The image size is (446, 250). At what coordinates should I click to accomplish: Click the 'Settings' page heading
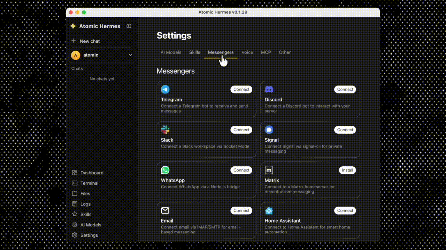(x=174, y=35)
